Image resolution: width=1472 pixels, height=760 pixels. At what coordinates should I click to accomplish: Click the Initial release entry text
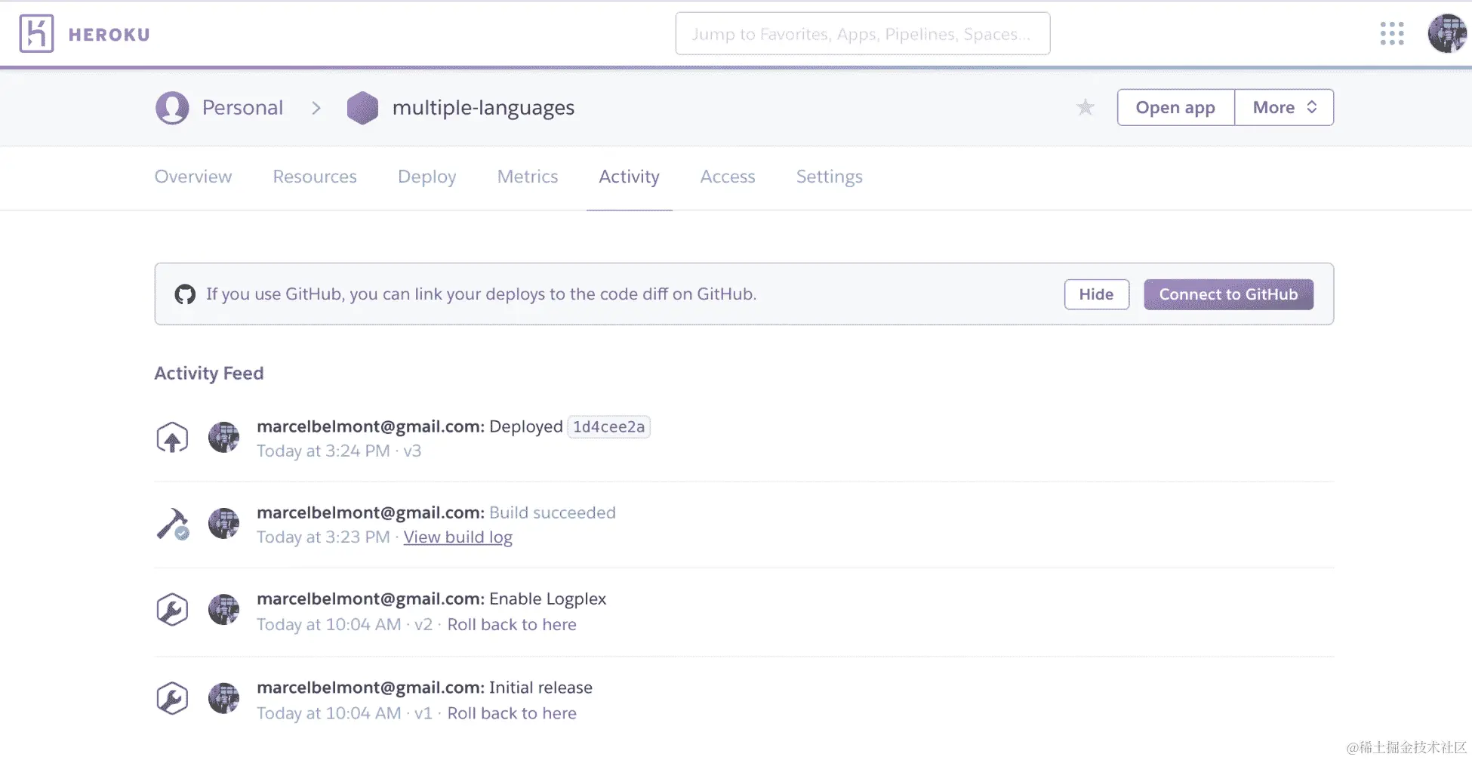click(x=540, y=688)
